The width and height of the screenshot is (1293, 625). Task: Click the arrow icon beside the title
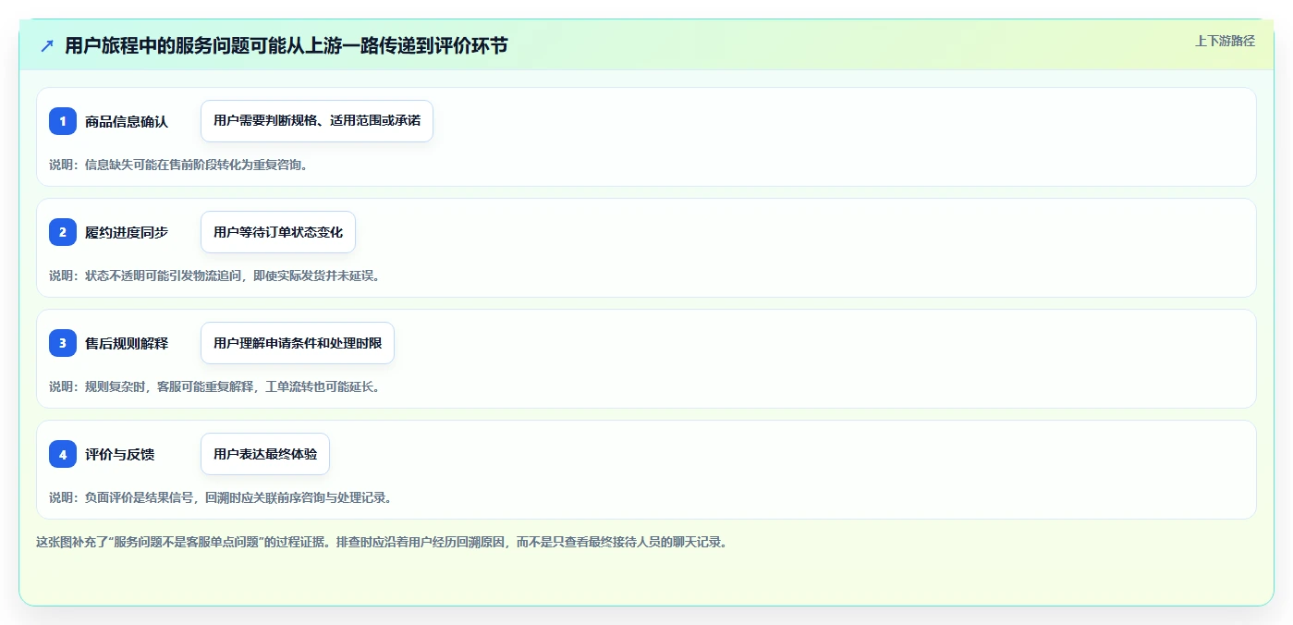[x=47, y=45]
